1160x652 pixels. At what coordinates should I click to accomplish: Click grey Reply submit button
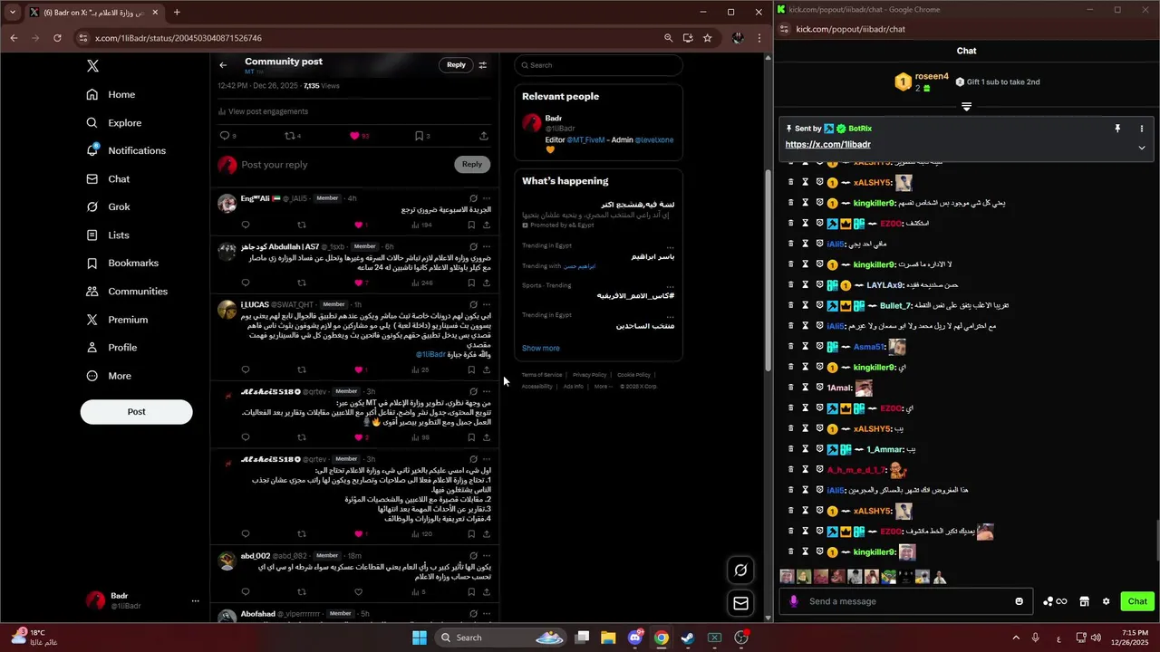(x=472, y=164)
